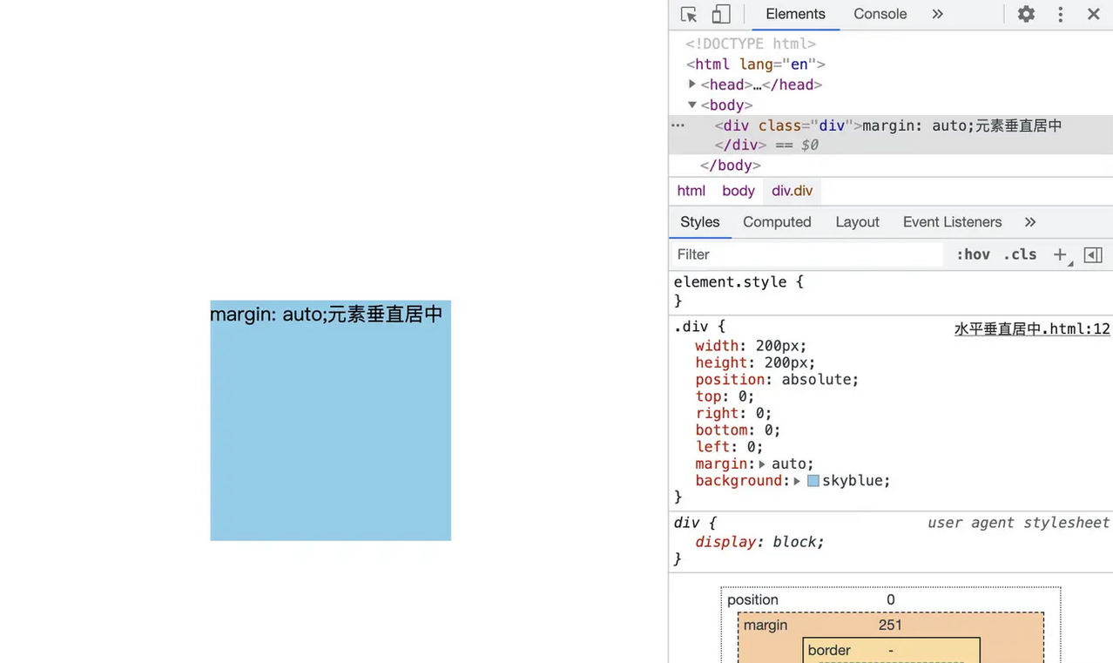Toggle the device toolbar icon
This screenshot has width=1113, height=663.
click(721, 15)
